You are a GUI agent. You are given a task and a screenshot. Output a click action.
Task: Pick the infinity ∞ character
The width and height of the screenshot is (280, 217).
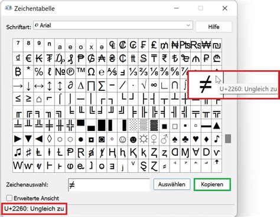click(154, 86)
